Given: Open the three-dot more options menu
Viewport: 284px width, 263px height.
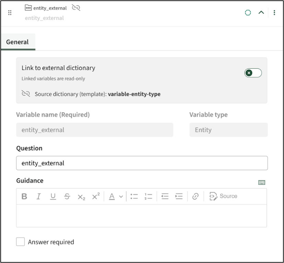Looking at the screenshot, I should [274, 13].
